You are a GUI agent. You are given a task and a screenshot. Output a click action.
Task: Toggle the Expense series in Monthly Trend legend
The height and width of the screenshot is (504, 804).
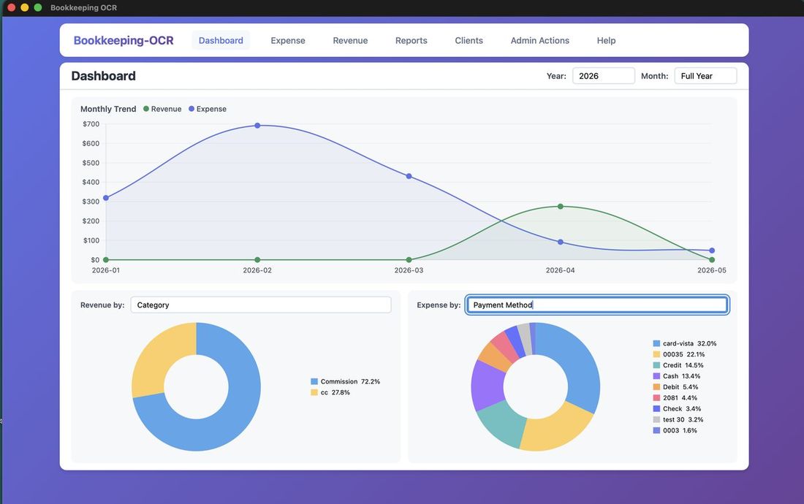[x=208, y=108]
